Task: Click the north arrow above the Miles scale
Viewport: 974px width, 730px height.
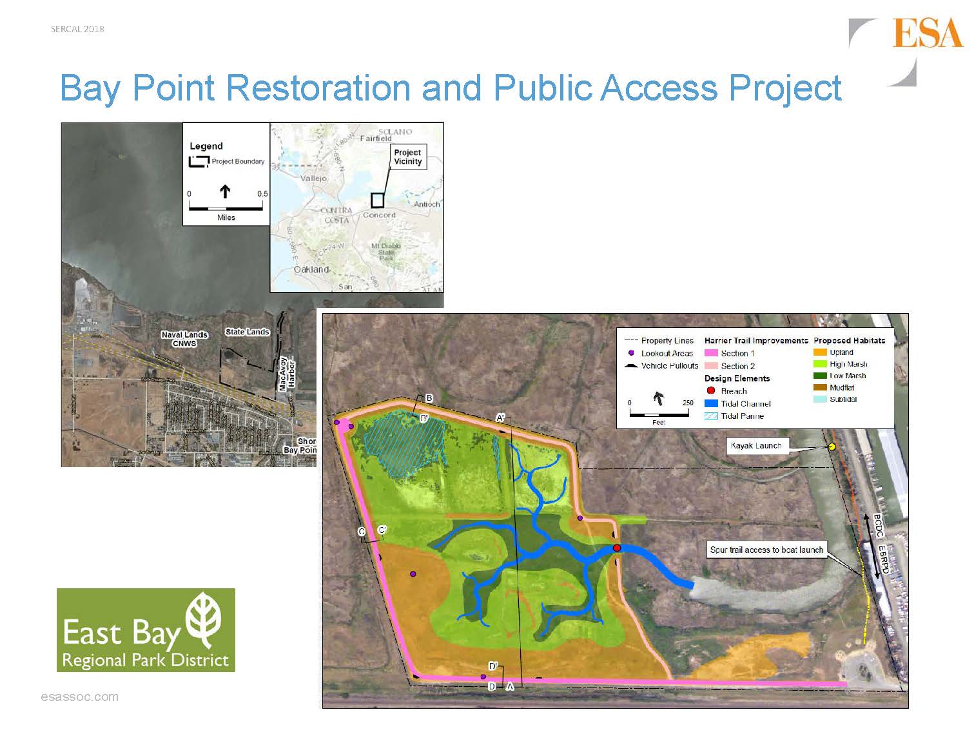Action: [x=225, y=191]
